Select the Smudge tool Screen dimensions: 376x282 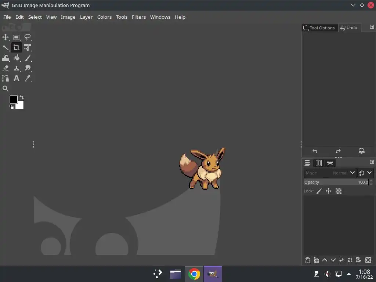pos(27,68)
